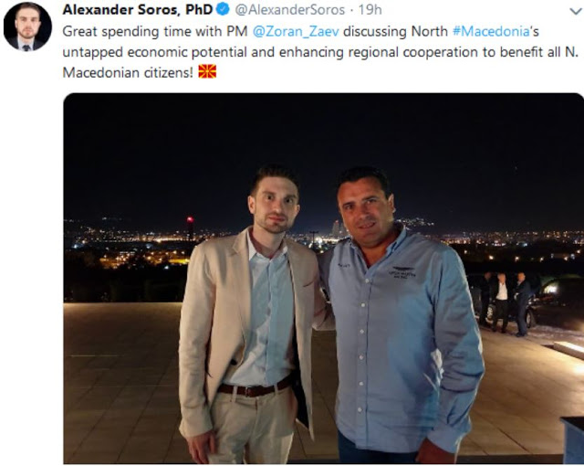Click text 'enhancing regional cooperation'
The height and width of the screenshot is (466, 584).
(380, 52)
